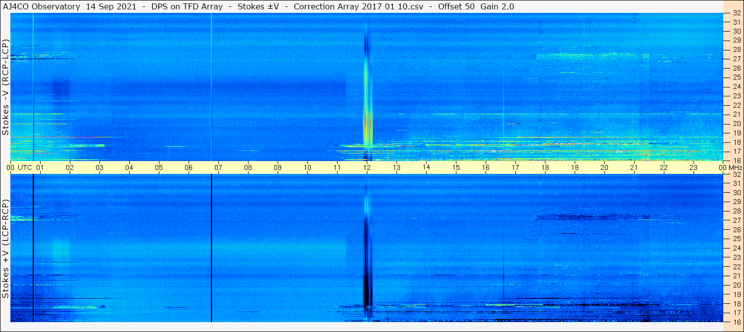Select hour 13 on the UTC time axis
The height and width of the screenshot is (332, 744).
397,167
